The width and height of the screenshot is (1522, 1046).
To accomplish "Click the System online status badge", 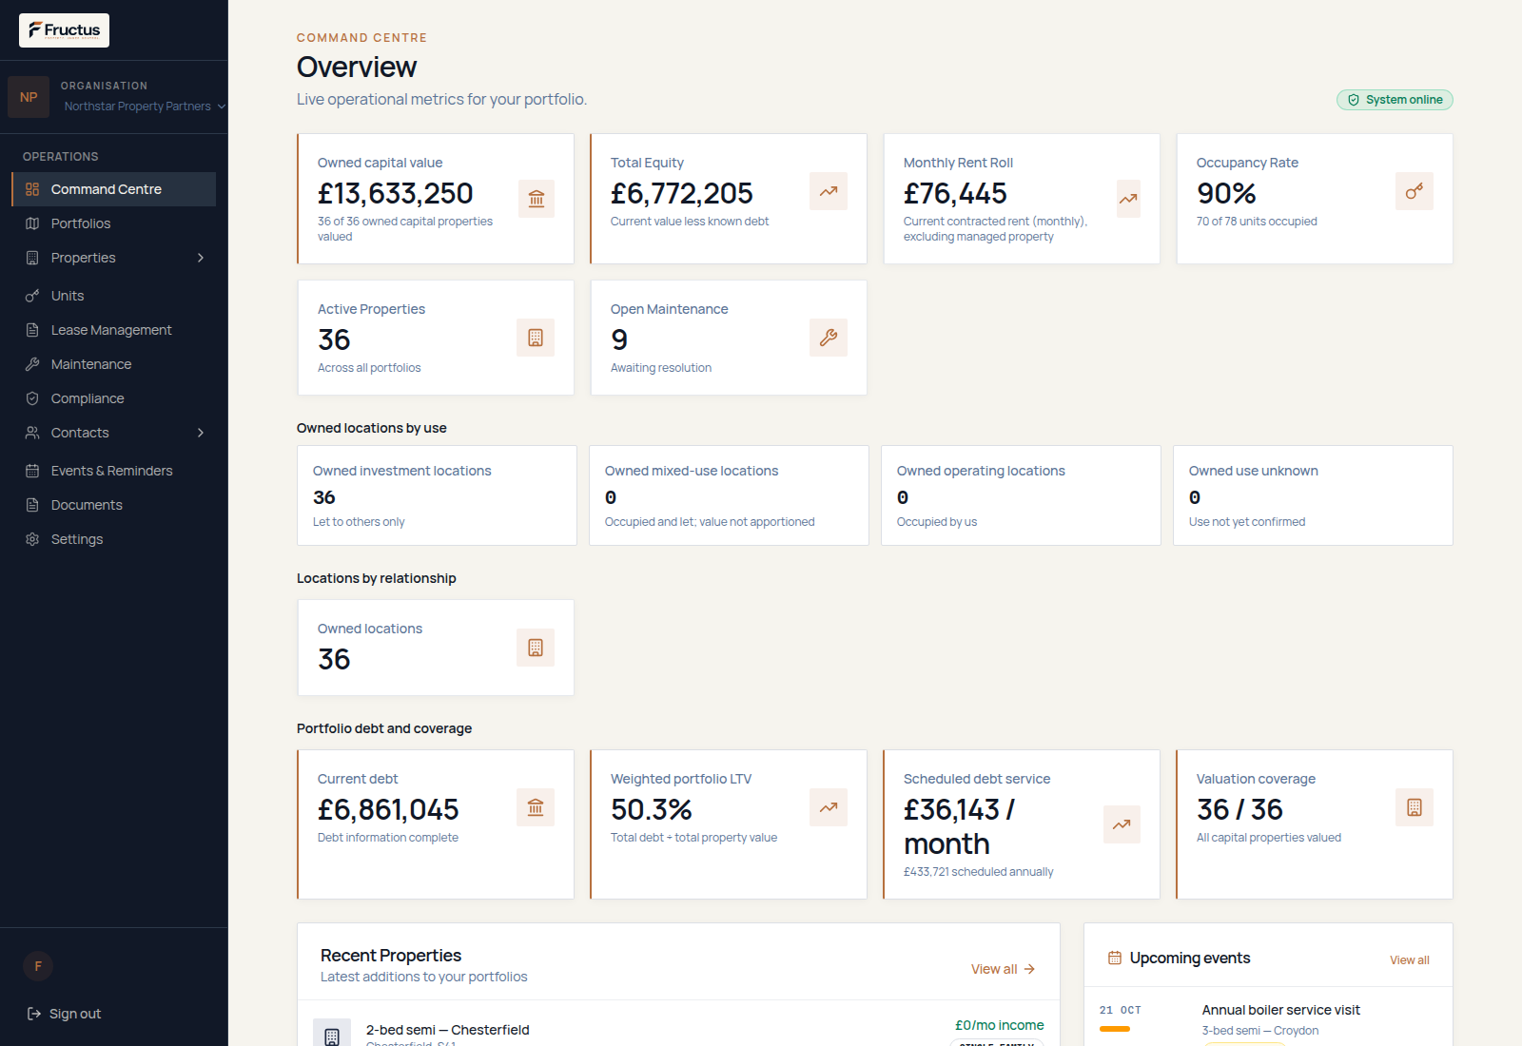I will tap(1395, 100).
